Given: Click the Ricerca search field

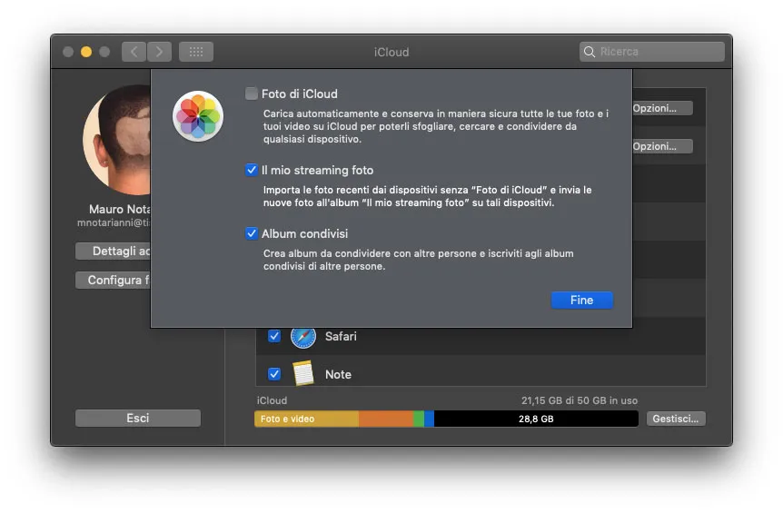Looking at the screenshot, I should pyautogui.click(x=651, y=52).
